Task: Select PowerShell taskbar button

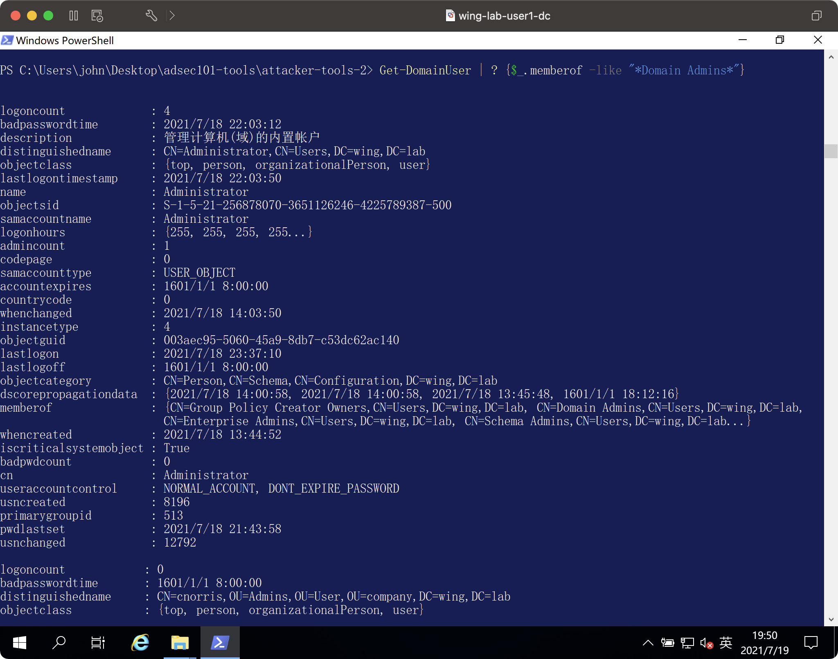Action: coord(220,643)
